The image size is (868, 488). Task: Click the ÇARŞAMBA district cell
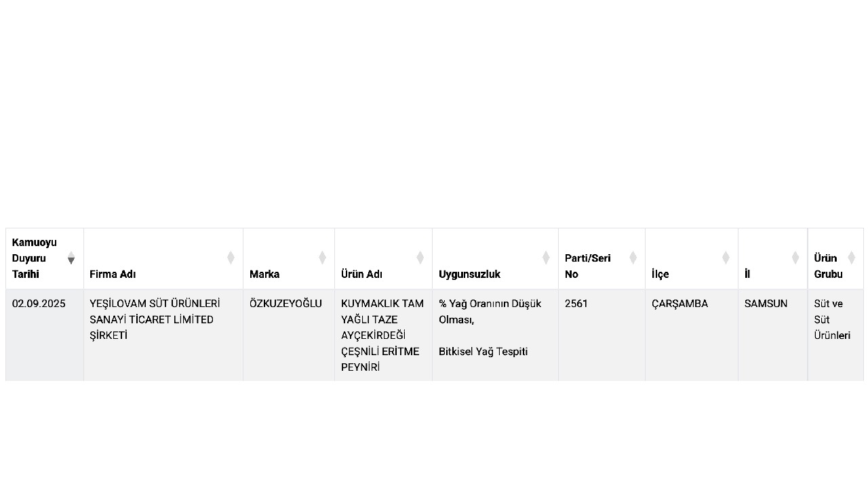tap(679, 304)
